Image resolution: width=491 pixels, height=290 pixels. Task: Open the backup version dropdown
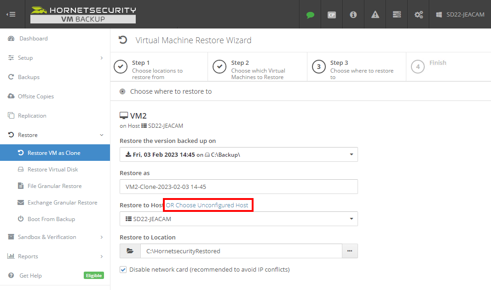(x=238, y=154)
